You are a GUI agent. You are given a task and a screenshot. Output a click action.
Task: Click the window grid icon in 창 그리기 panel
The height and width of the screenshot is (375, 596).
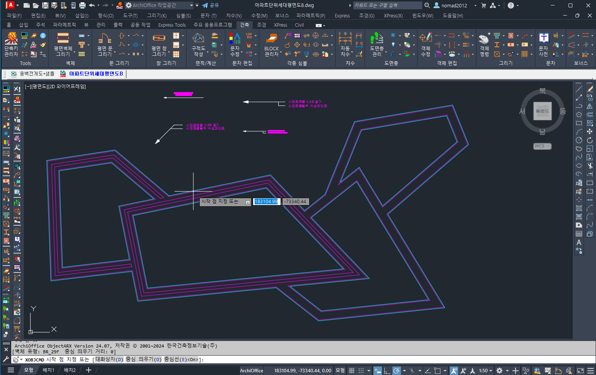(176, 54)
